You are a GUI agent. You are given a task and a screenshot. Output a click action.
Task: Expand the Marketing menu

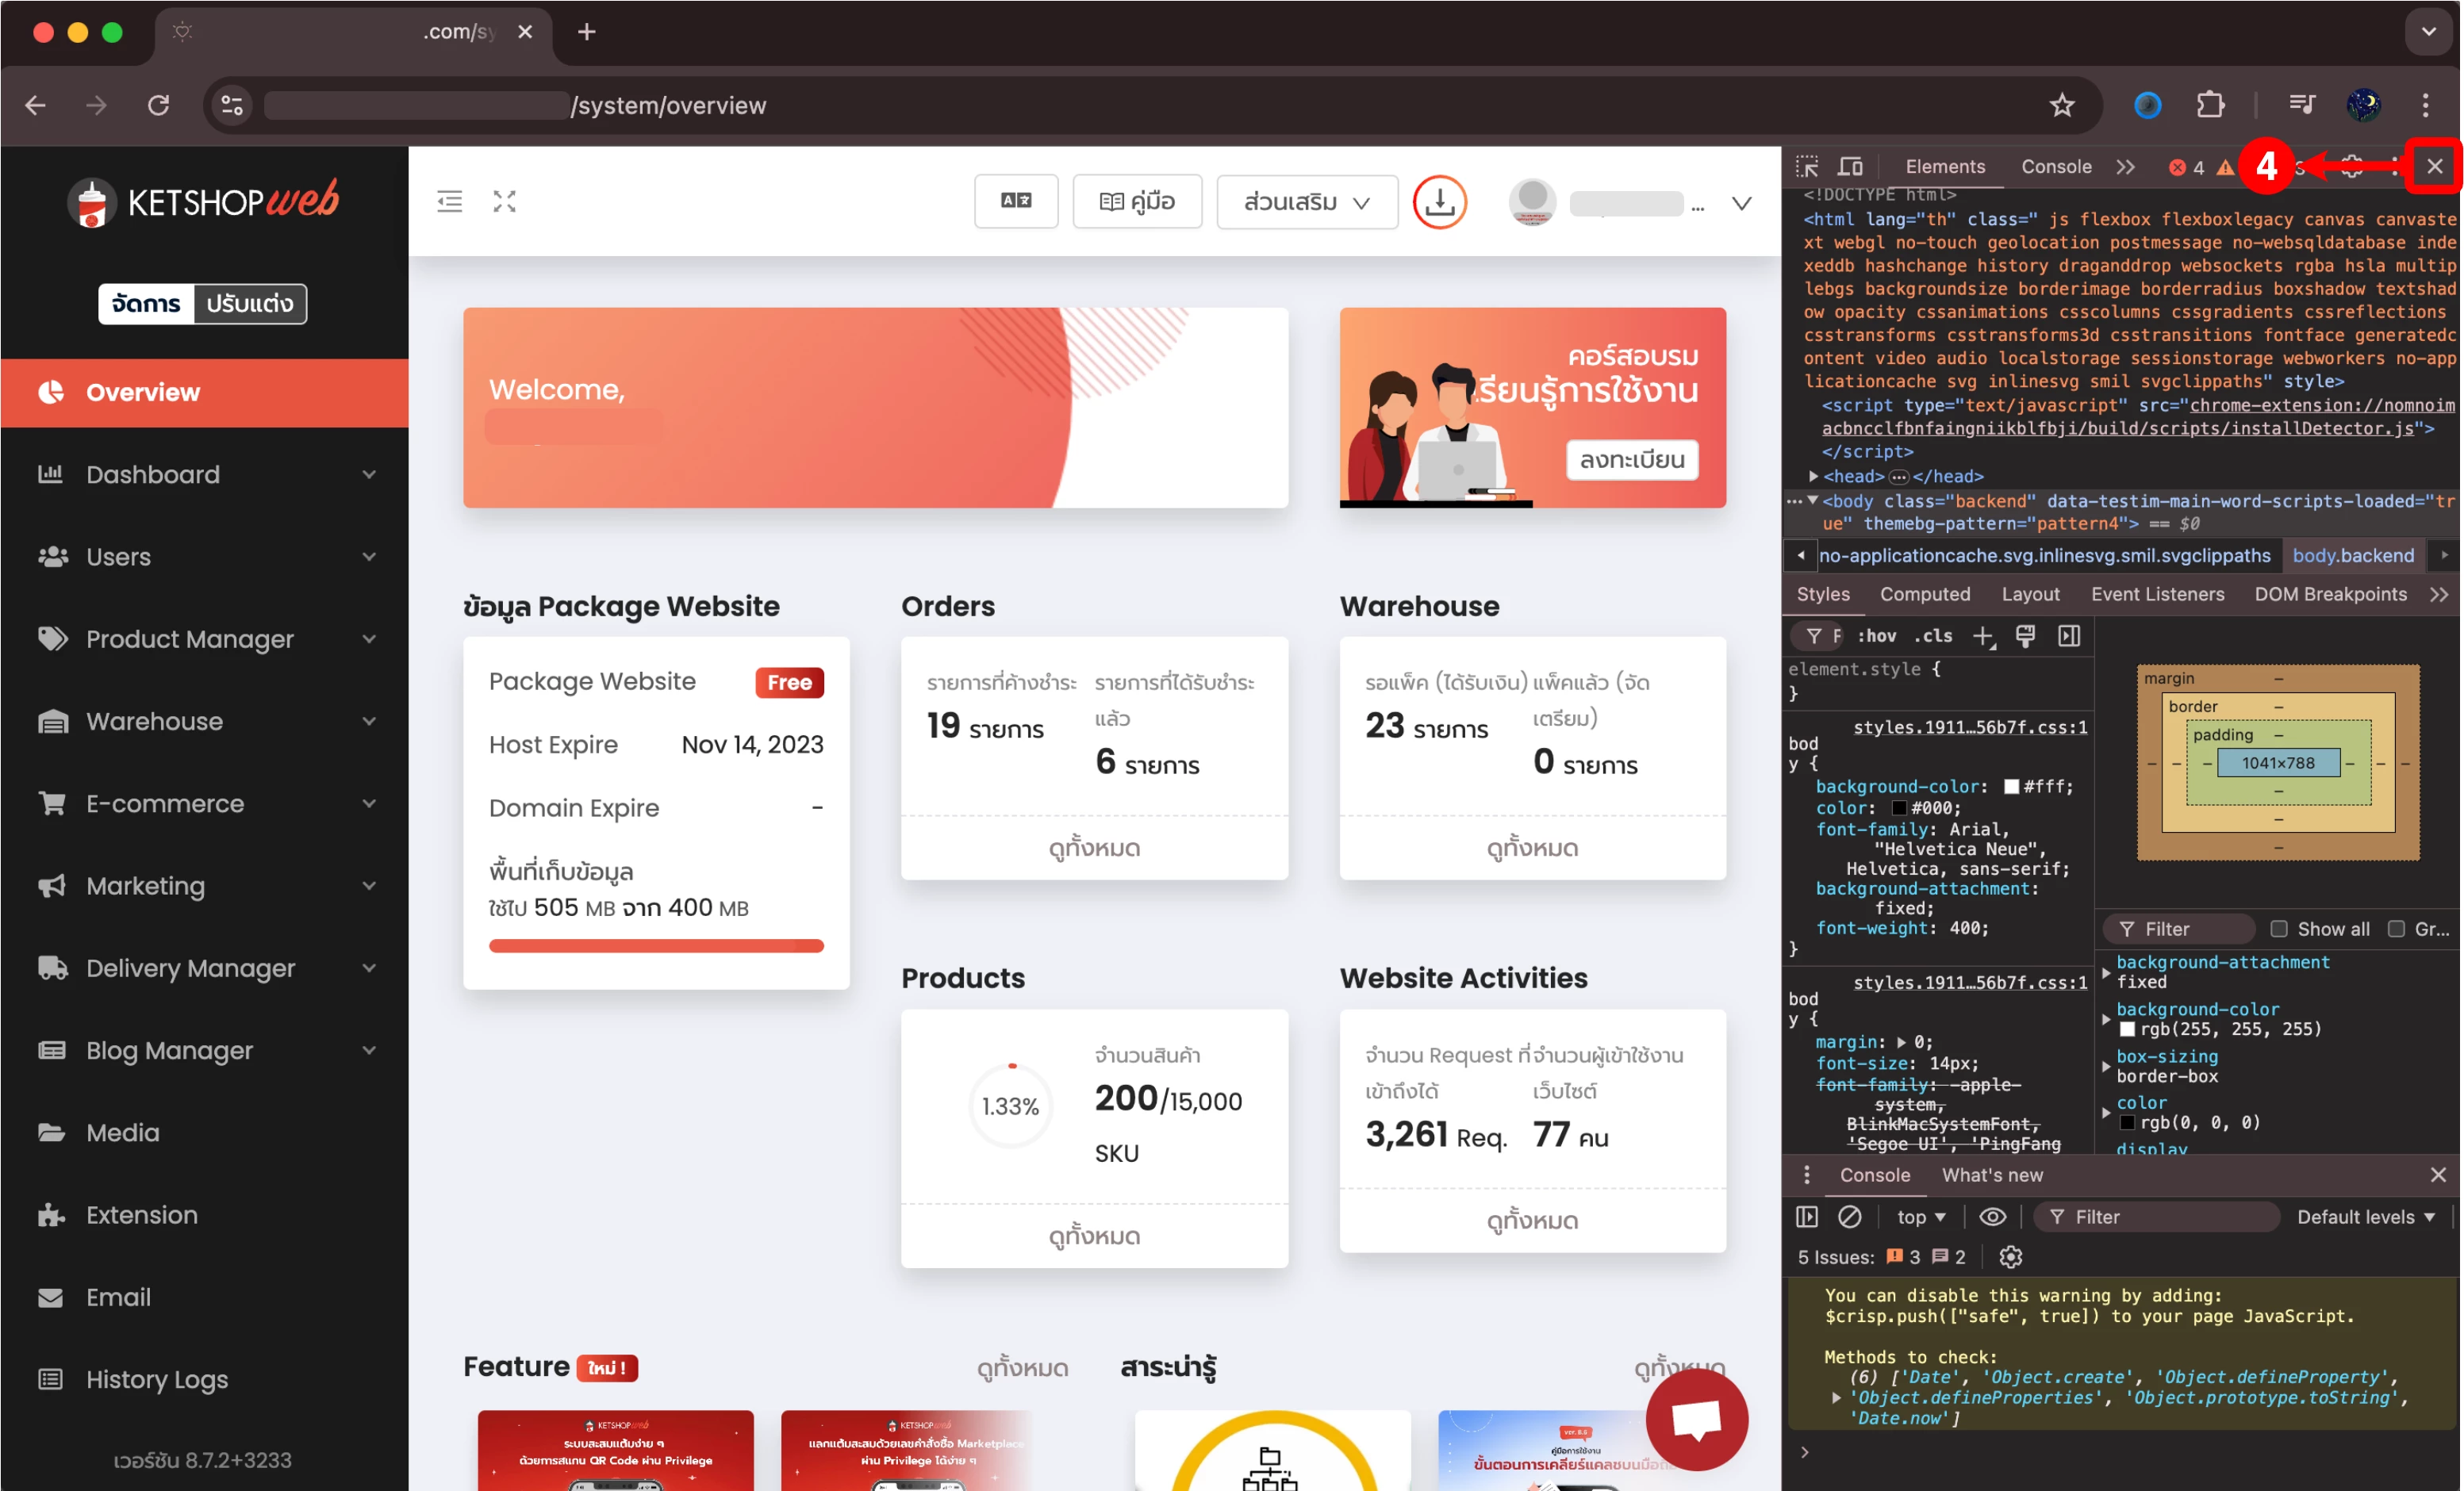pos(204,886)
